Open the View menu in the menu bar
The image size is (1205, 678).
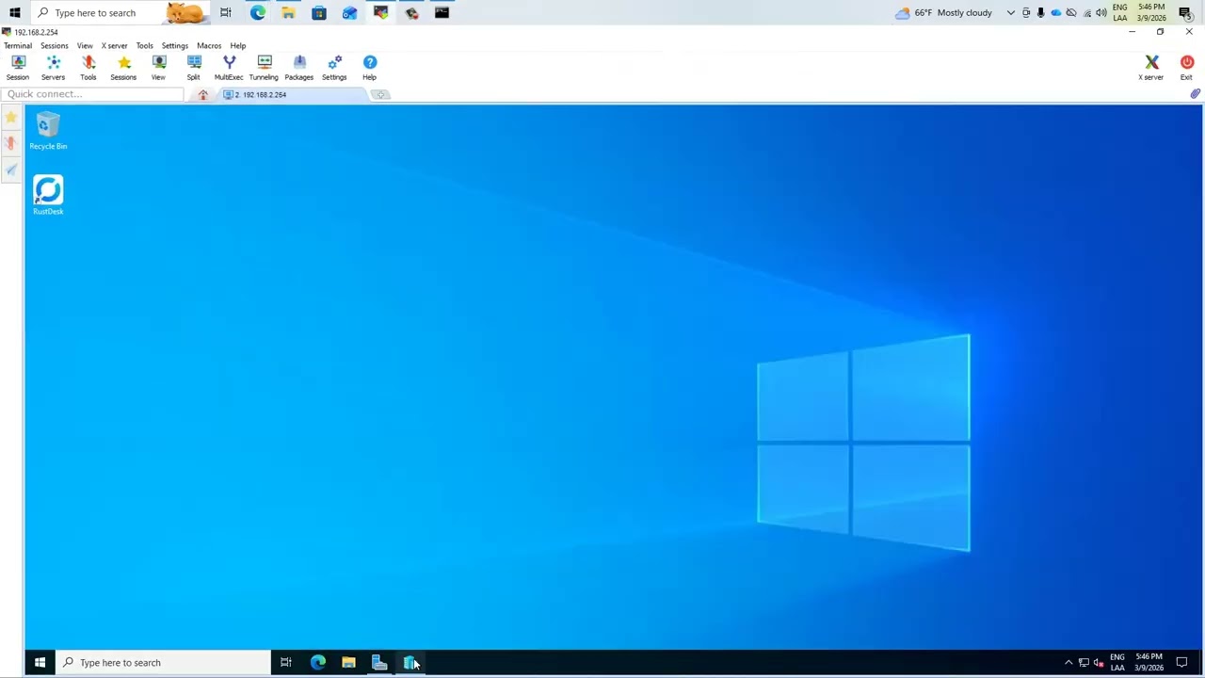coord(85,45)
